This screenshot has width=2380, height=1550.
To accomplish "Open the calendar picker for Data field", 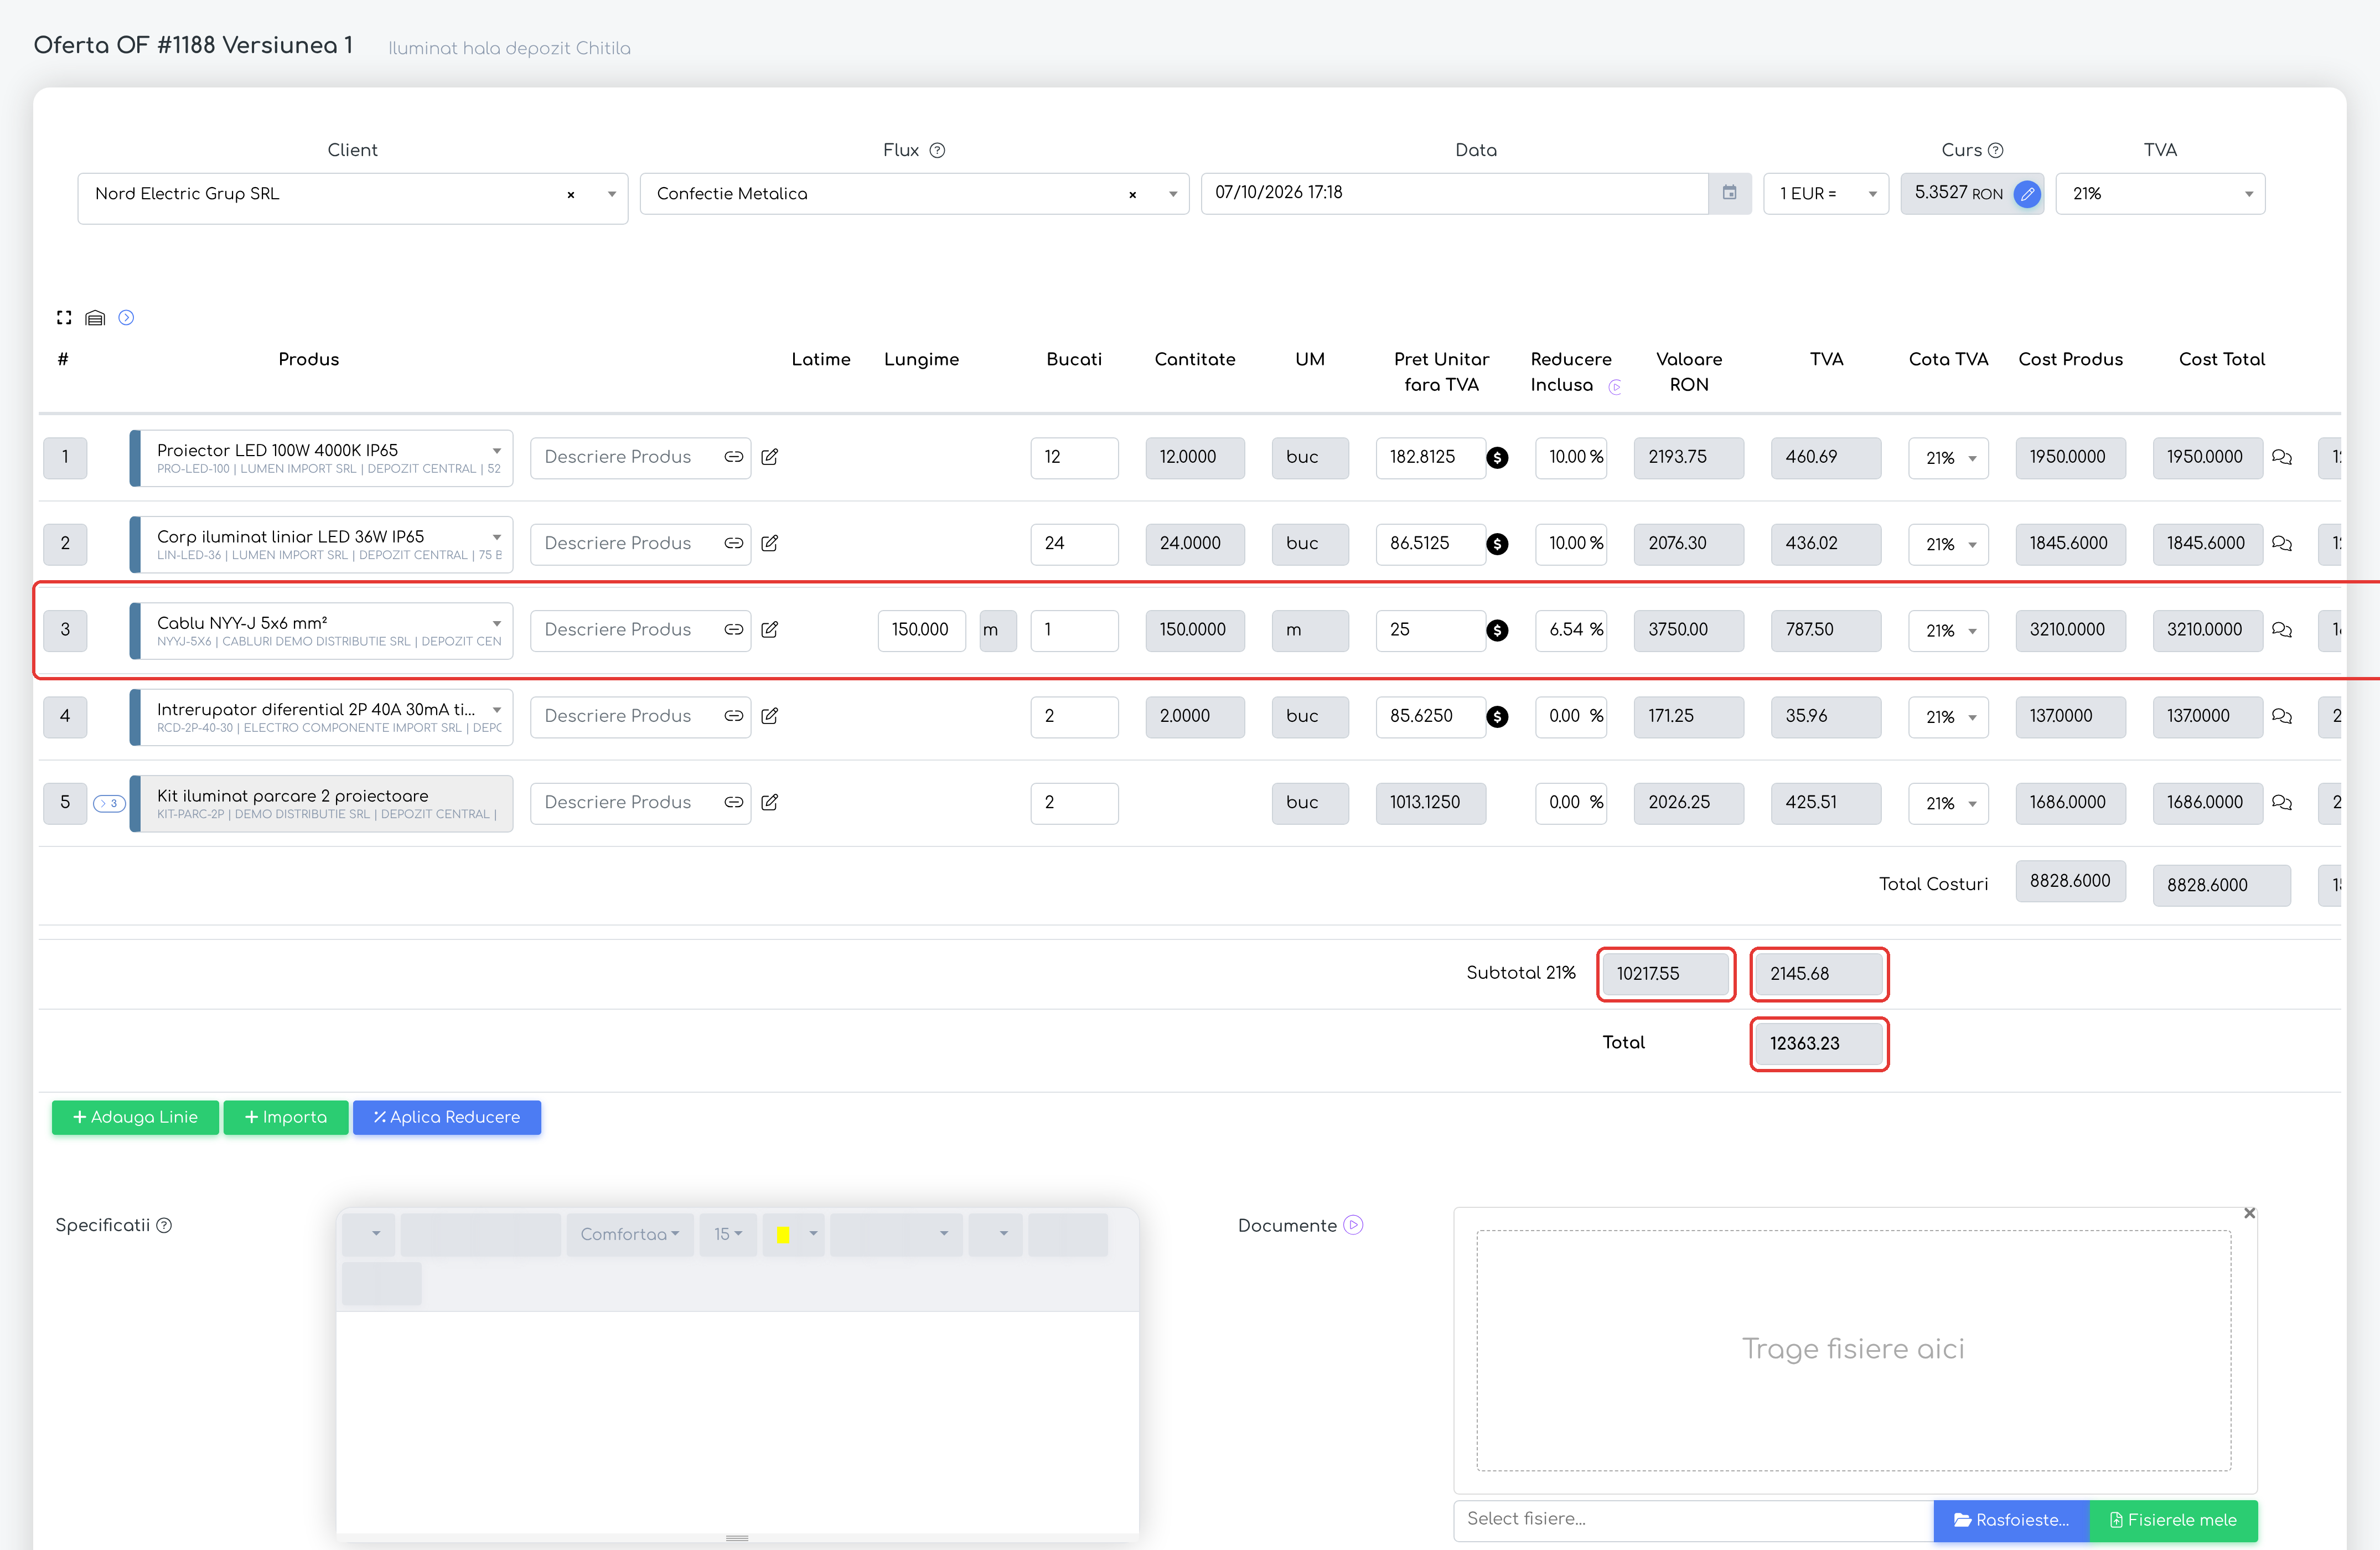I will coord(1729,193).
